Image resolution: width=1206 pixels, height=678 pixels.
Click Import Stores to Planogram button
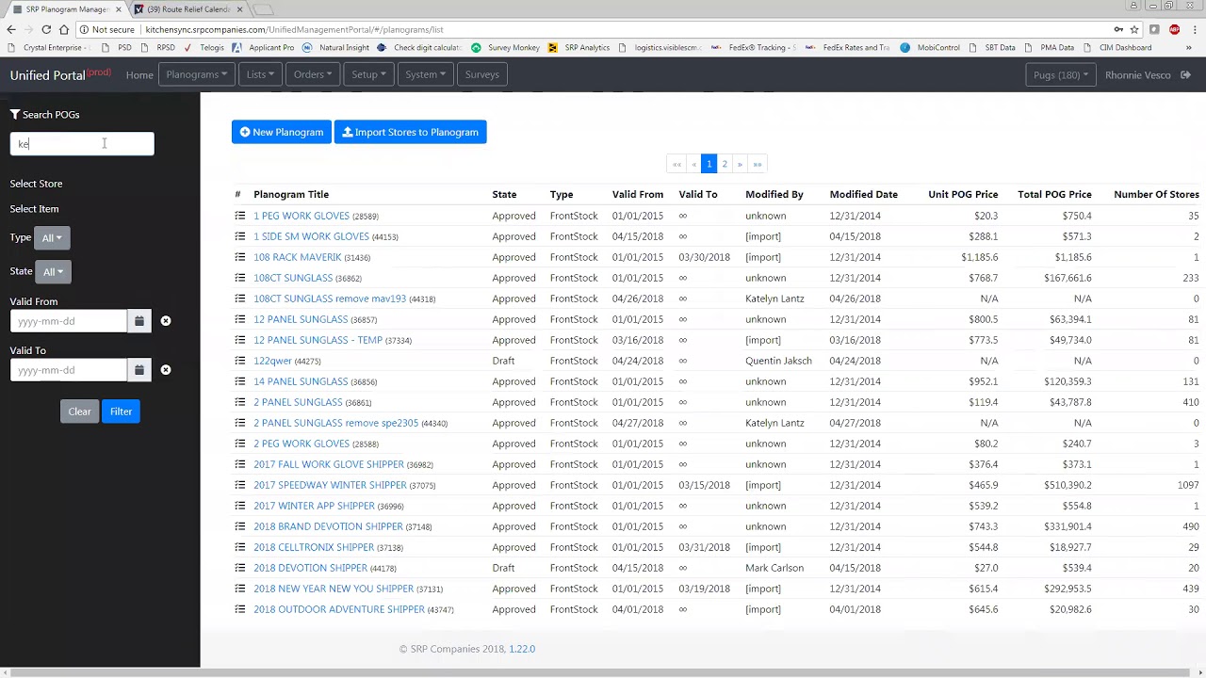pos(410,132)
